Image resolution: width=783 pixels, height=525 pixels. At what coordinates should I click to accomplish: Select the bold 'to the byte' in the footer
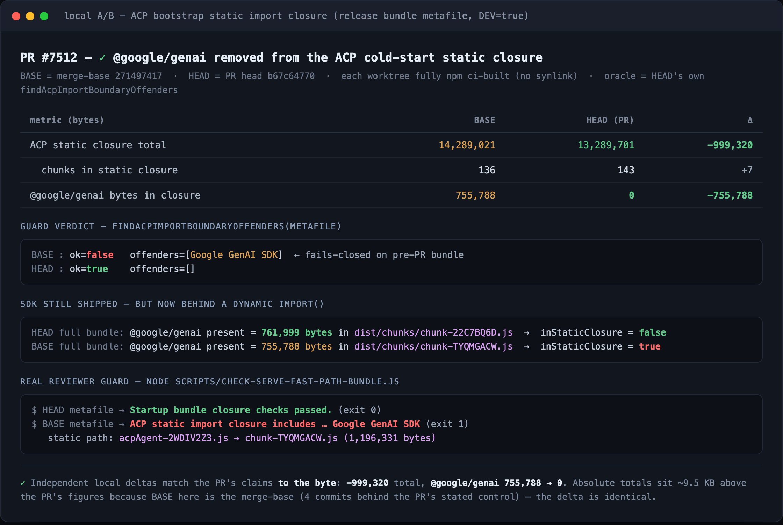[x=307, y=483]
